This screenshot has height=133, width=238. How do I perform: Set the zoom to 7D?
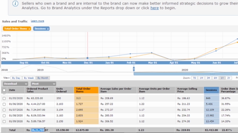pos(194,78)
